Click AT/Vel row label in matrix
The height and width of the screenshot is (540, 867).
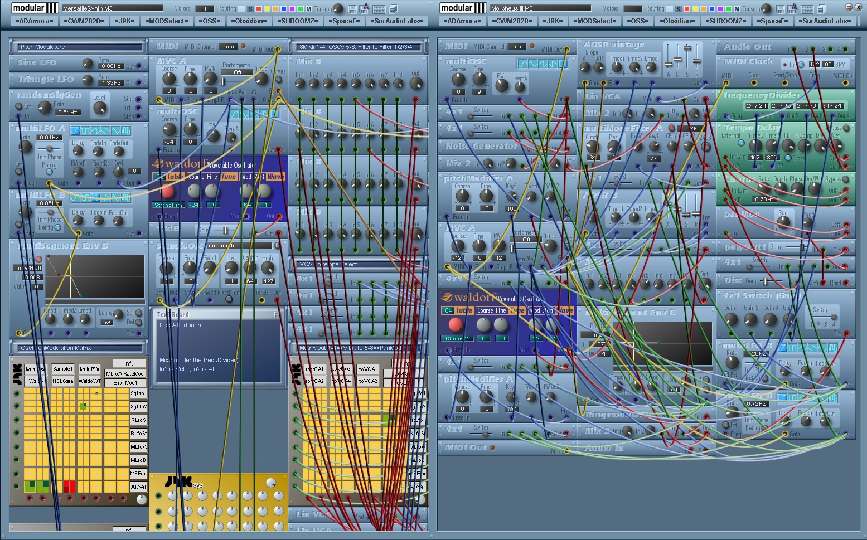click(138, 487)
